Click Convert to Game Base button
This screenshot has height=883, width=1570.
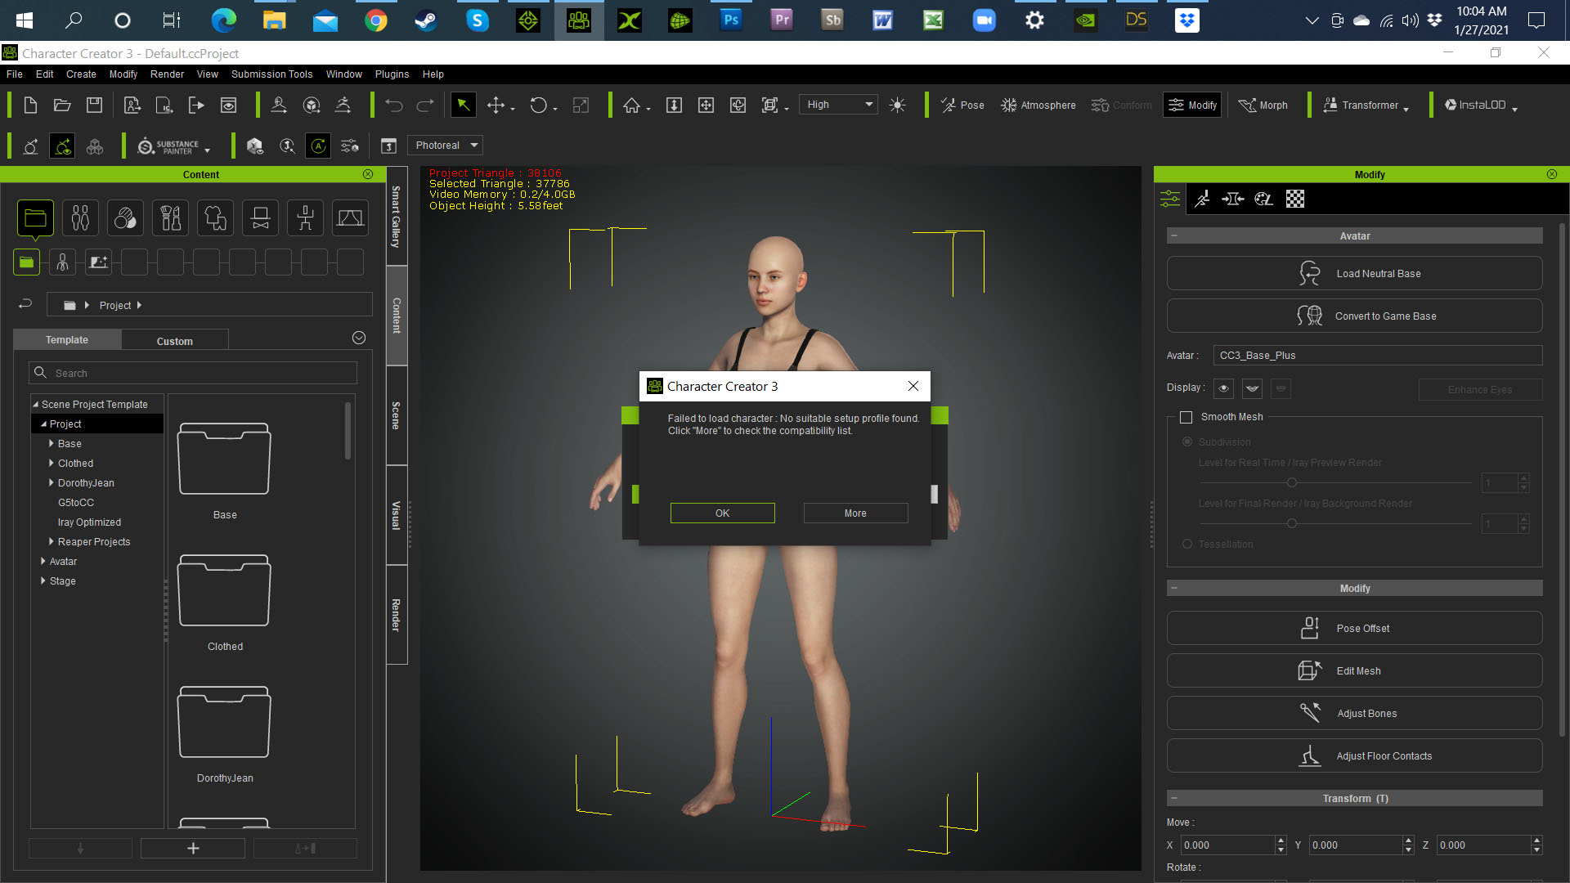pyautogui.click(x=1354, y=316)
